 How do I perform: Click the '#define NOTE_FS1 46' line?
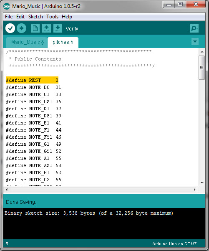(33, 137)
